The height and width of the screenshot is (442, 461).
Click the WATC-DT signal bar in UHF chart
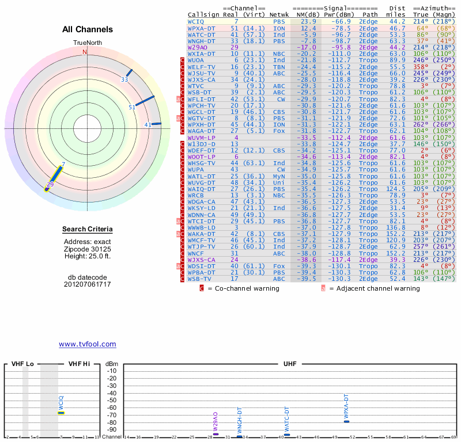[286, 435]
